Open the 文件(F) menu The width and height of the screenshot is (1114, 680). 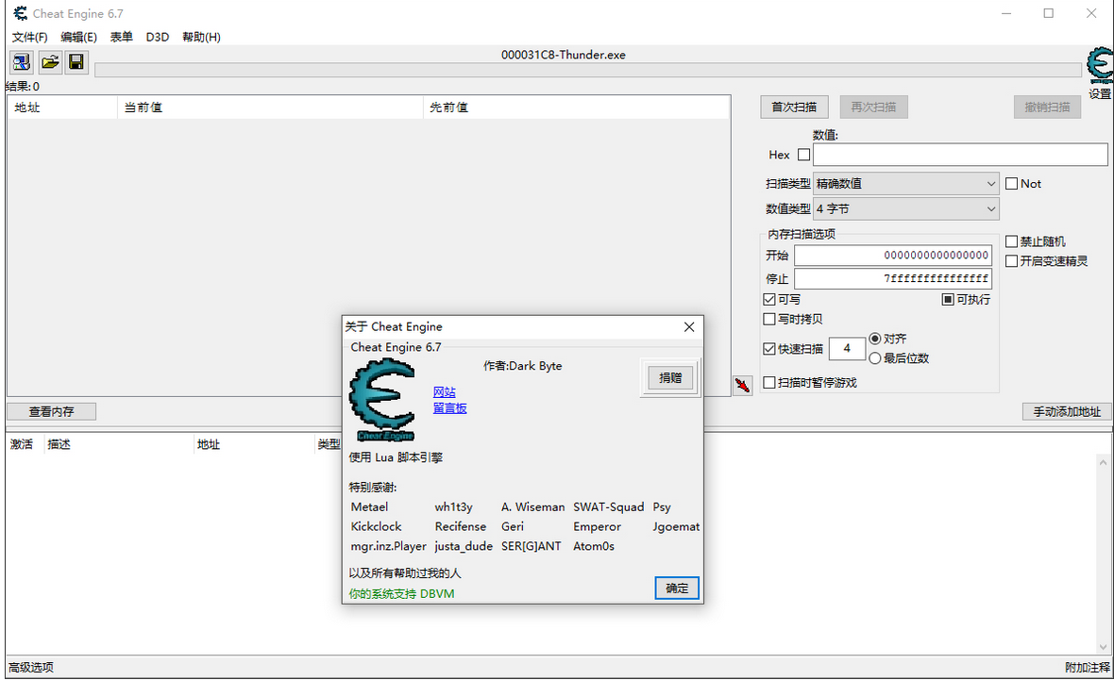click(30, 37)
